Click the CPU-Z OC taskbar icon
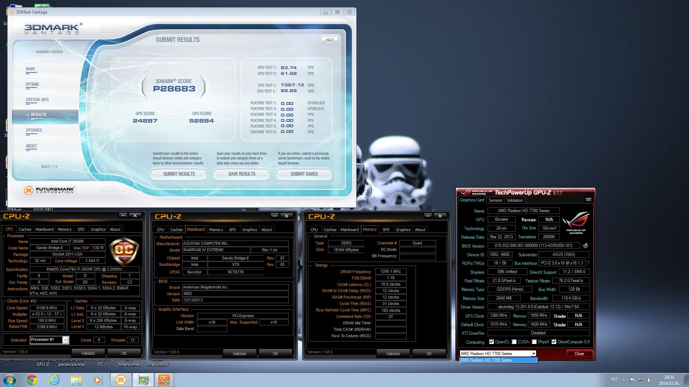Screen dimensions: 689x387 coord(164,380)
